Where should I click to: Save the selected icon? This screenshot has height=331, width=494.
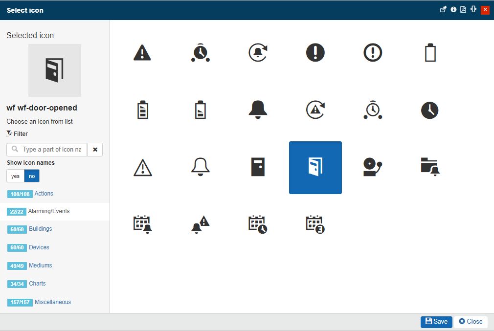tap(435, 322)
